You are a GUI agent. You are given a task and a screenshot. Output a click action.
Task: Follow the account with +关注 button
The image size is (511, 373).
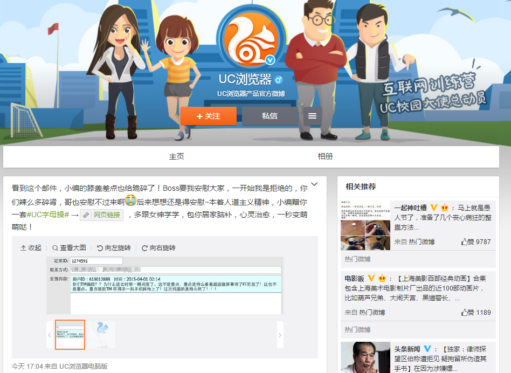(x=209, y=116)
